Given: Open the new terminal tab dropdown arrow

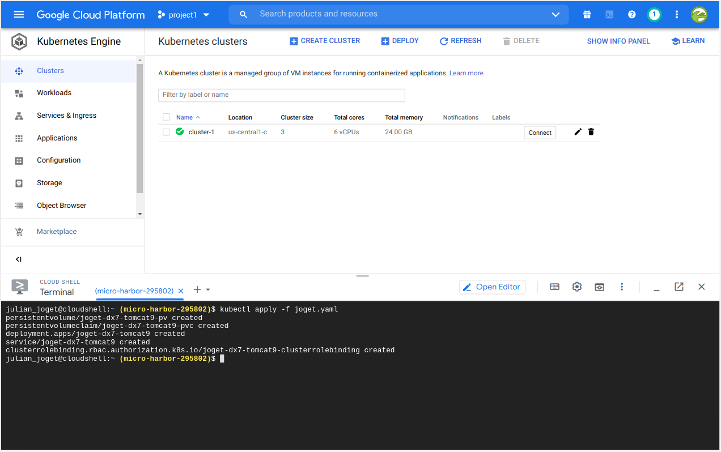Looking at the screenshot, I should (x=208, y=290).
